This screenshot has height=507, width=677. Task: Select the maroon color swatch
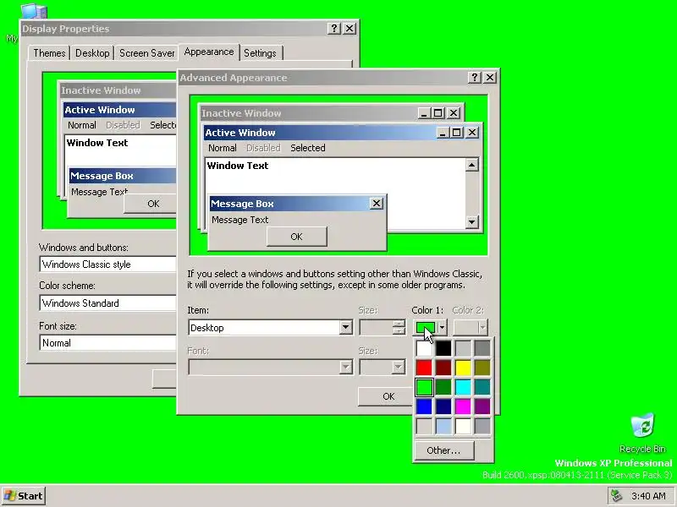pos(443,368)
